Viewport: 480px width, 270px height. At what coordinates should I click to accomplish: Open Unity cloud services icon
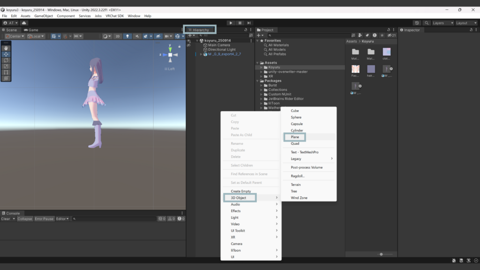[24, 23]
